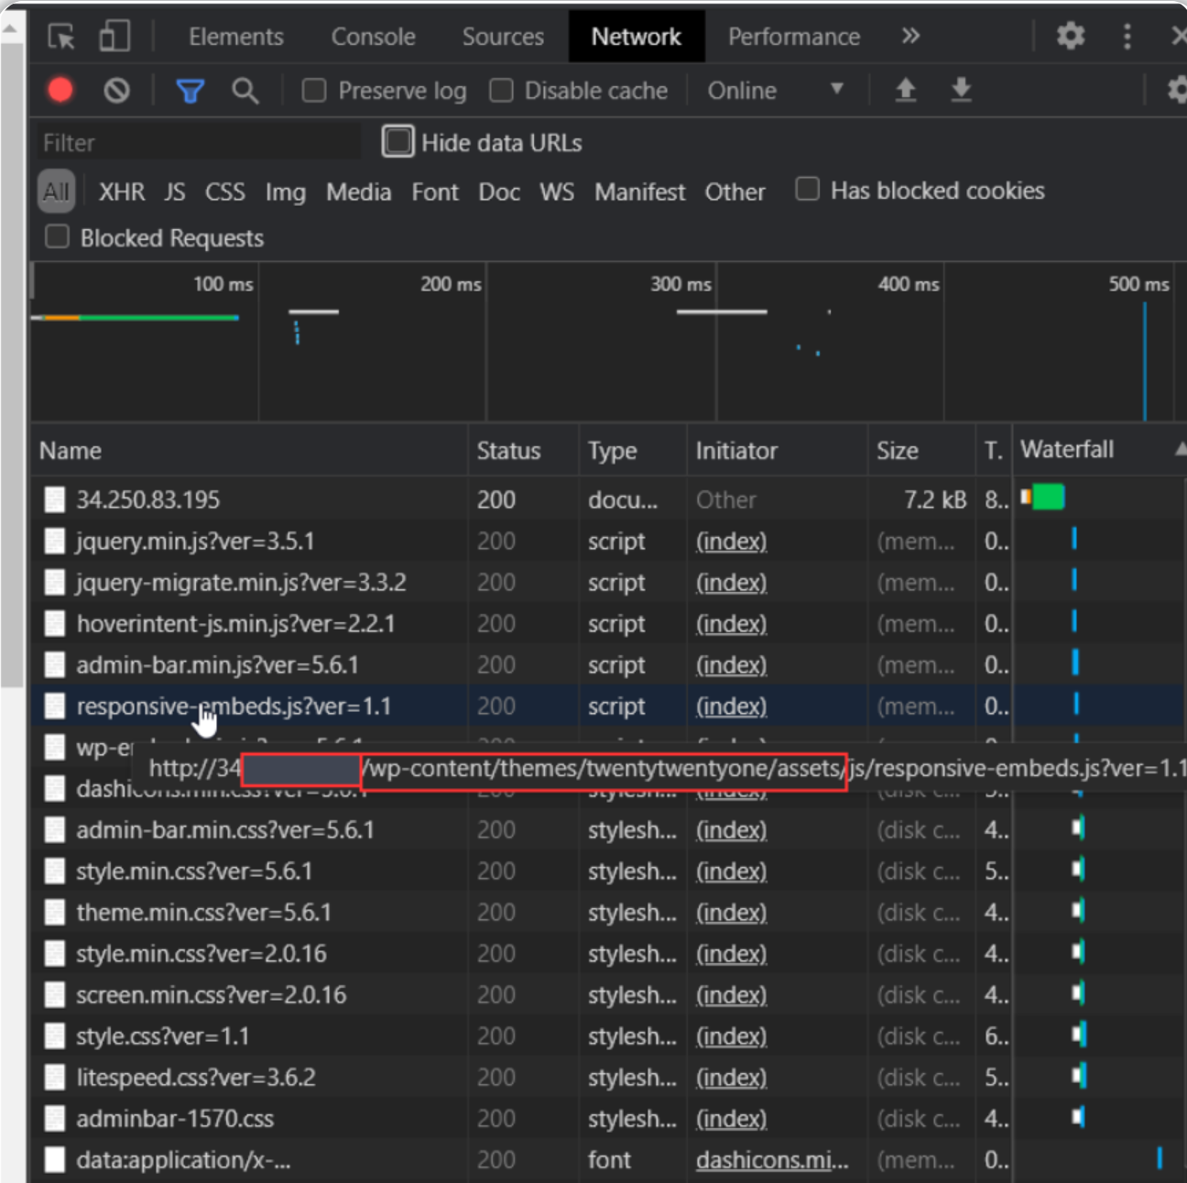The width and height of the screenshot is (1187, 1183).
Task: Select responsive-embeds.js?ver=1.1 request
Action: (x=234, y=706)
